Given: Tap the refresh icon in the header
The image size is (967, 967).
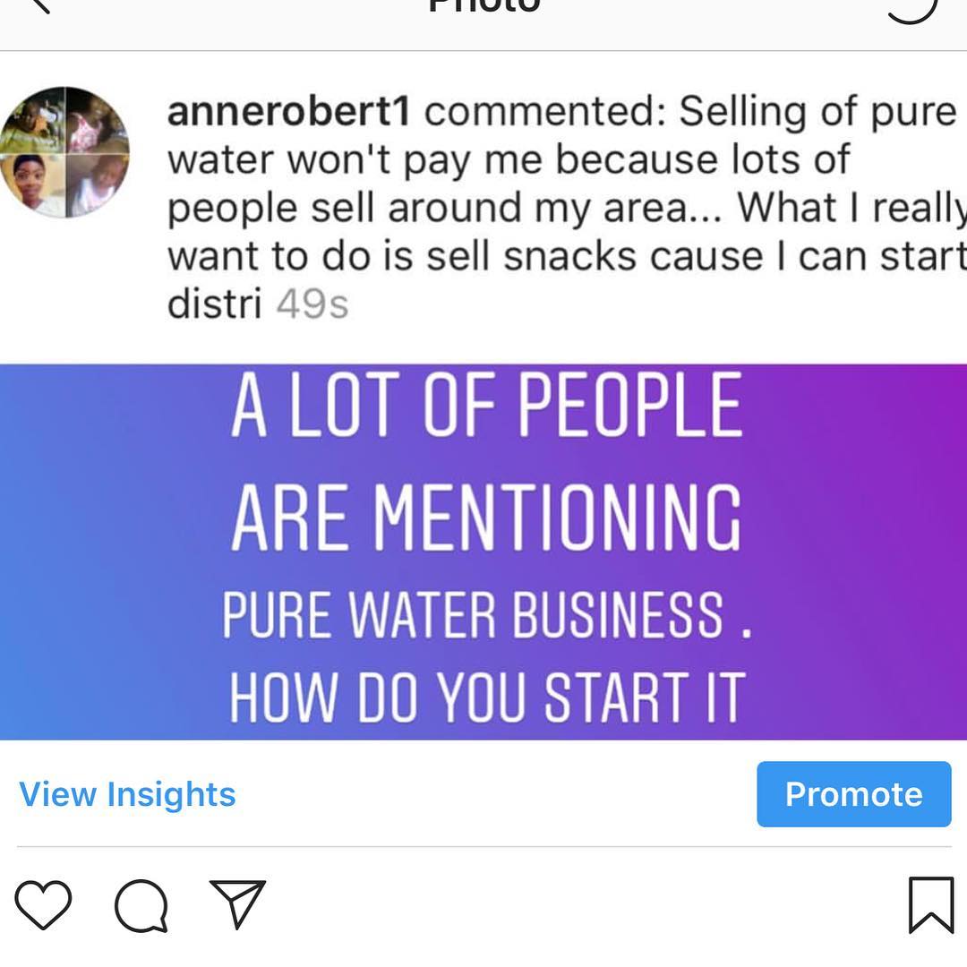Looking at the screenshot, I should coord(911,7).
